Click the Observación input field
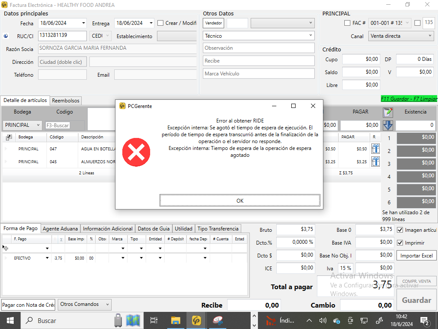 click(259, 48)
